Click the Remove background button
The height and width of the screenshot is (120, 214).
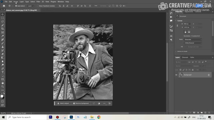click(81, 103)
